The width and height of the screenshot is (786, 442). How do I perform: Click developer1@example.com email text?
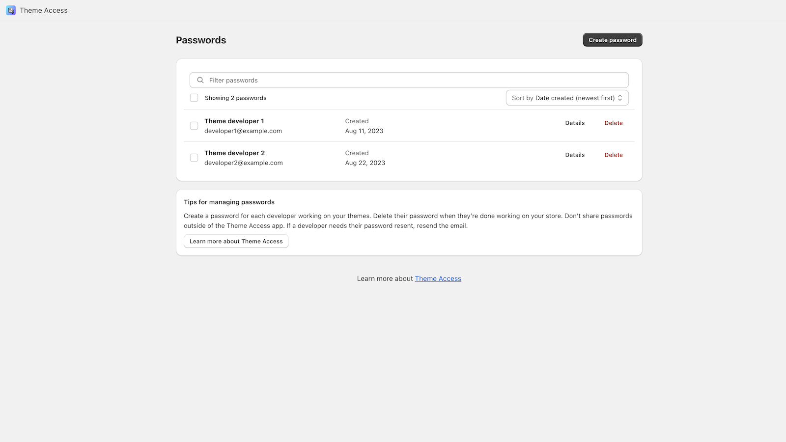coord(243,131)
